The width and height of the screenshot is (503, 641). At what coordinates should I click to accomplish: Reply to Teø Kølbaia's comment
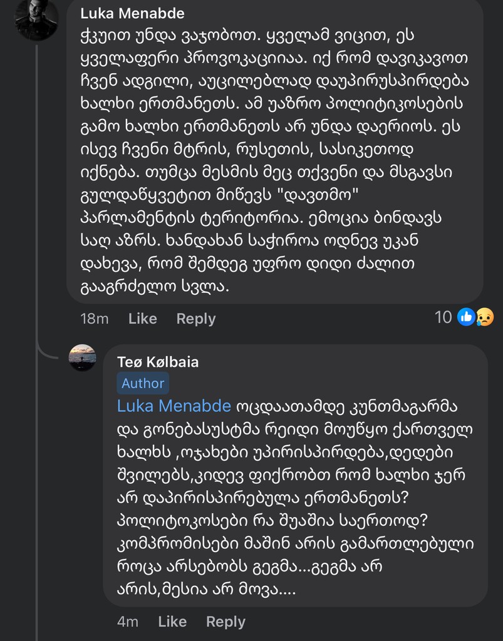click(226, 622)
